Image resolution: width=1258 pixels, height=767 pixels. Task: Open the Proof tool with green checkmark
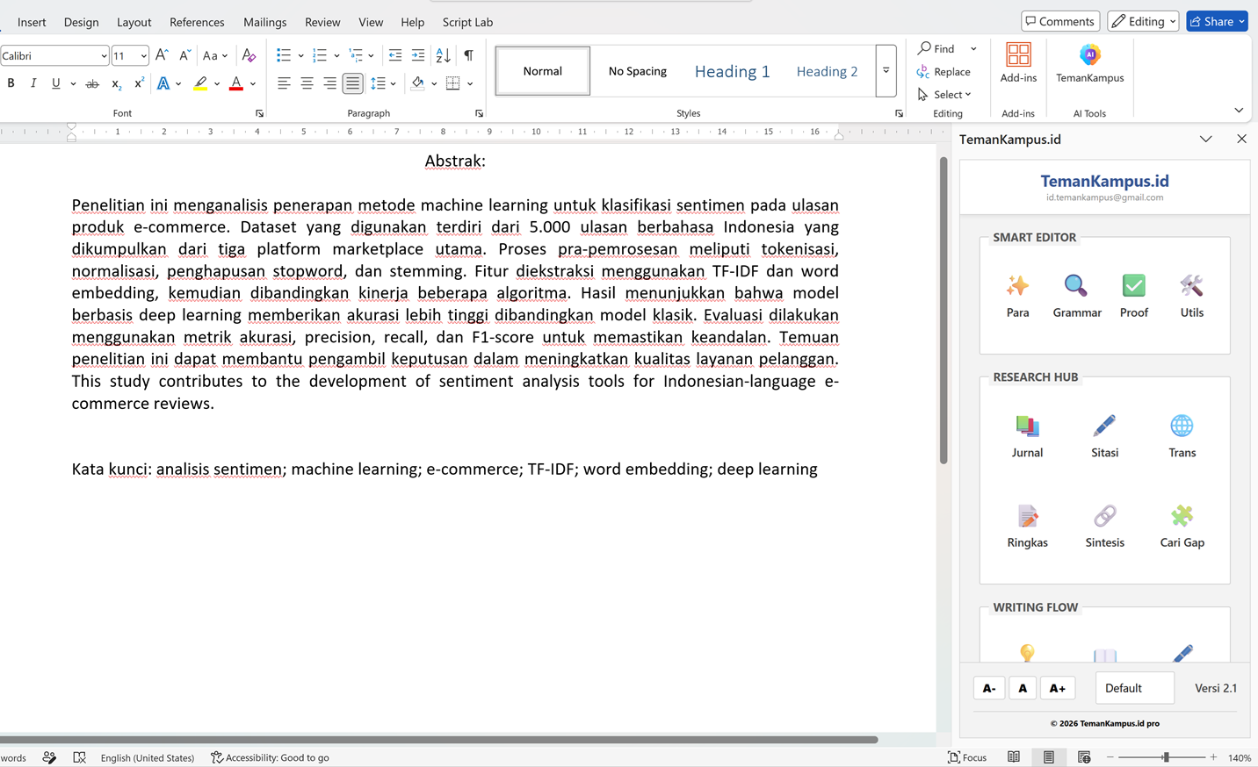point(1134,296)
